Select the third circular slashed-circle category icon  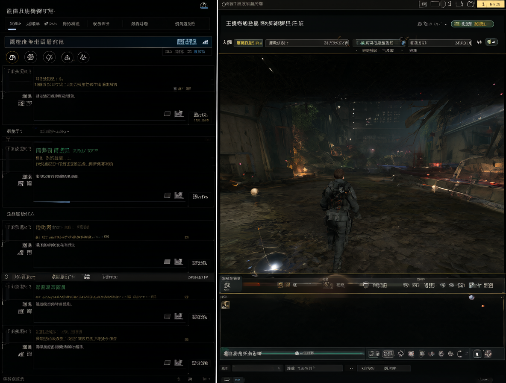49,57
